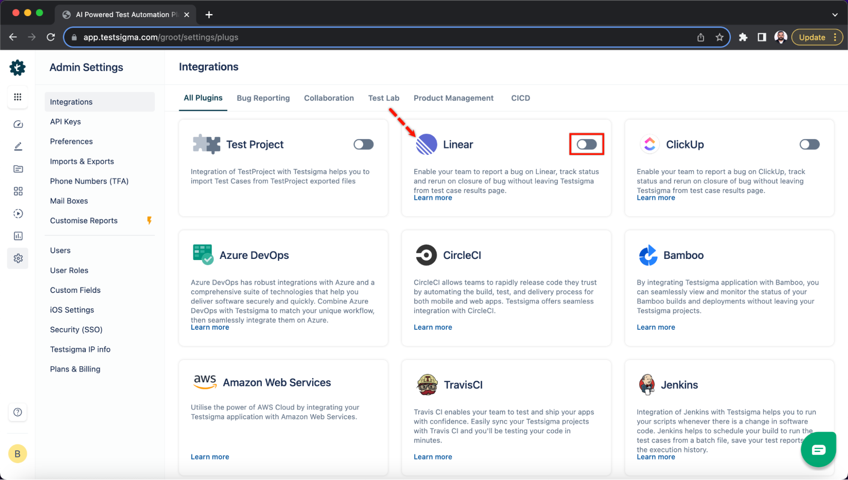
Task: Switch to Product Management tab
Action: 453,98
